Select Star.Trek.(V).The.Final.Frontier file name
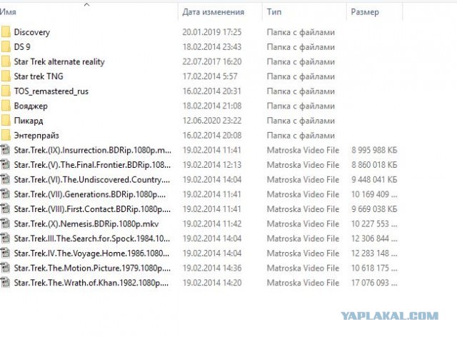The width and height of the screenshot is (457, 337). pos(92,165)
